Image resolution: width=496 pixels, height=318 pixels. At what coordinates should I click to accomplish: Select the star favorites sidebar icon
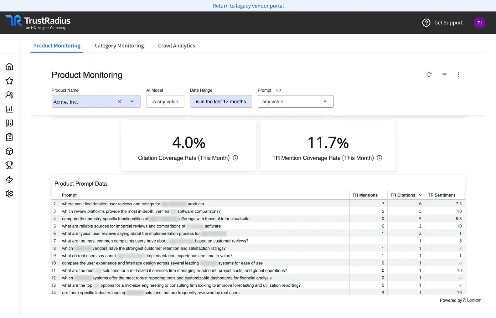(x=9, y=81)
